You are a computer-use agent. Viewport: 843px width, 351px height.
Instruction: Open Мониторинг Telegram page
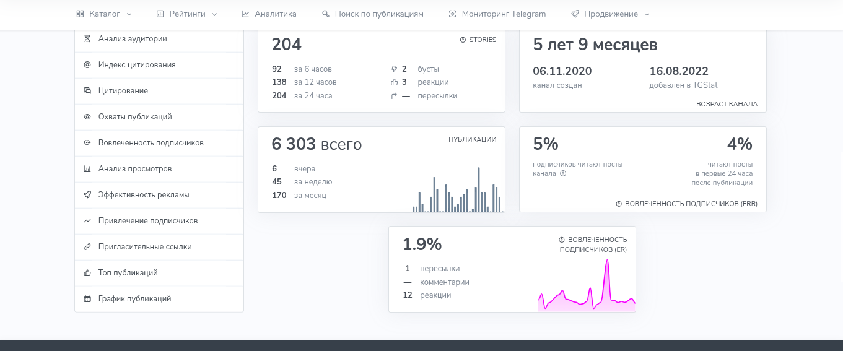pyautogui.click(x=497, y=14)
